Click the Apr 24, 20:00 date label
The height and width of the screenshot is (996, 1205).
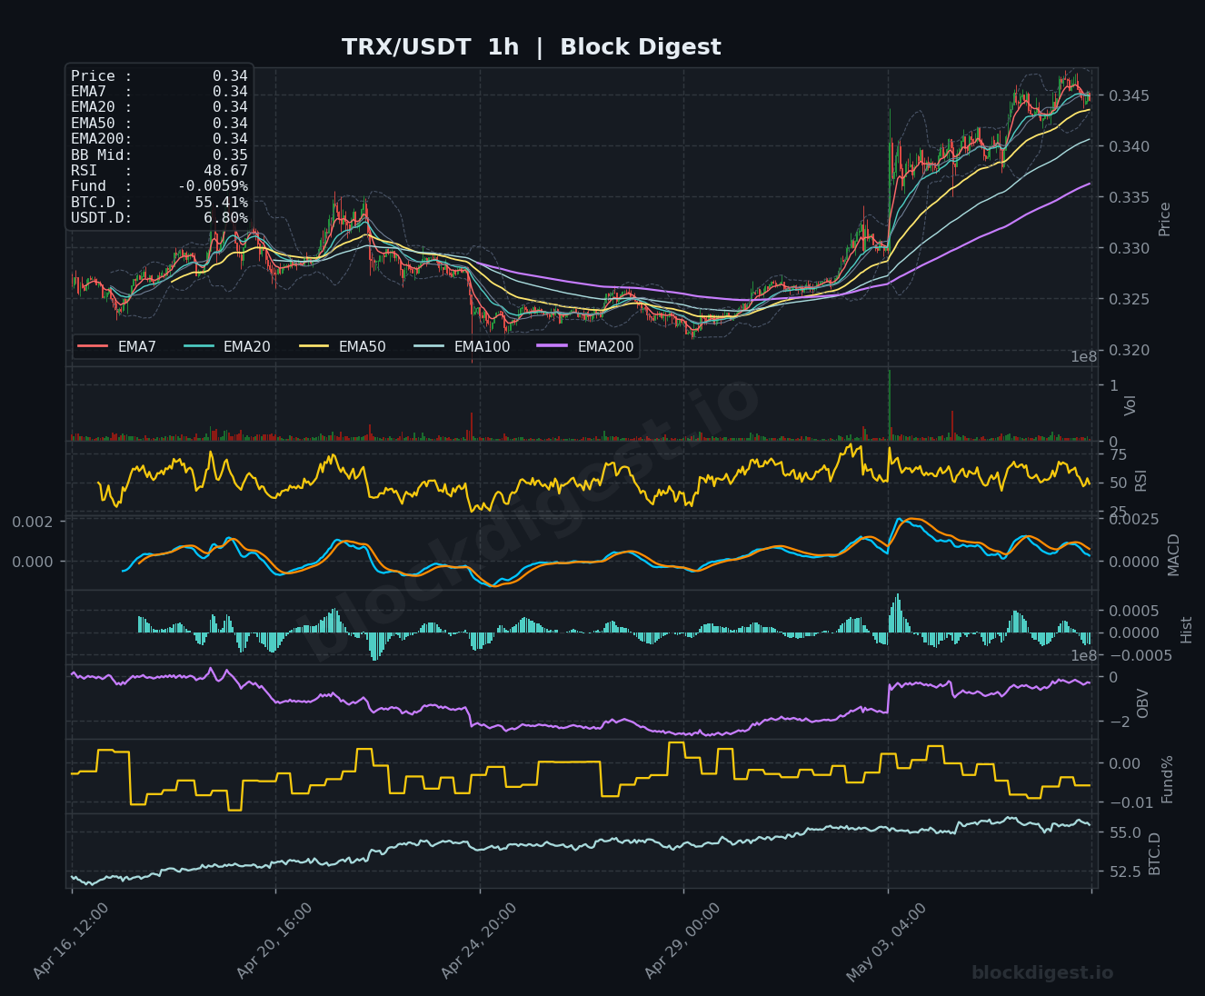coord(479,941)
